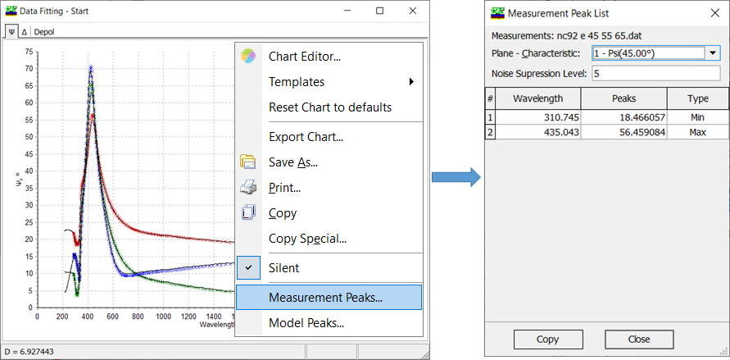Click the Measurement Peak List title icon
The height and width of the screenshot is (360, 730).
click(497, 14)
